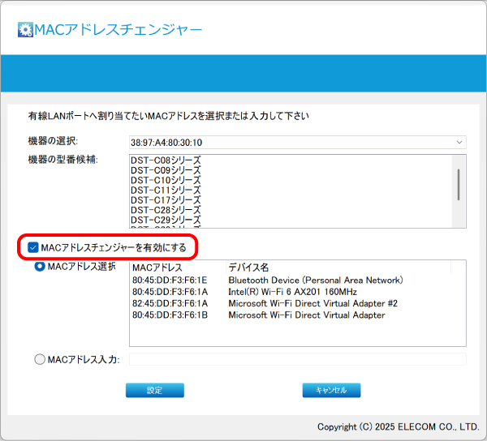Select DST-C10シリーズ in model list
Viewport: 487px width, 441px height.
166,180
